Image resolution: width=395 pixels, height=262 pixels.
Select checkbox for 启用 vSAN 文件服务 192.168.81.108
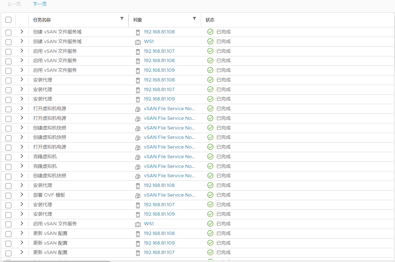tap(9, 61)
